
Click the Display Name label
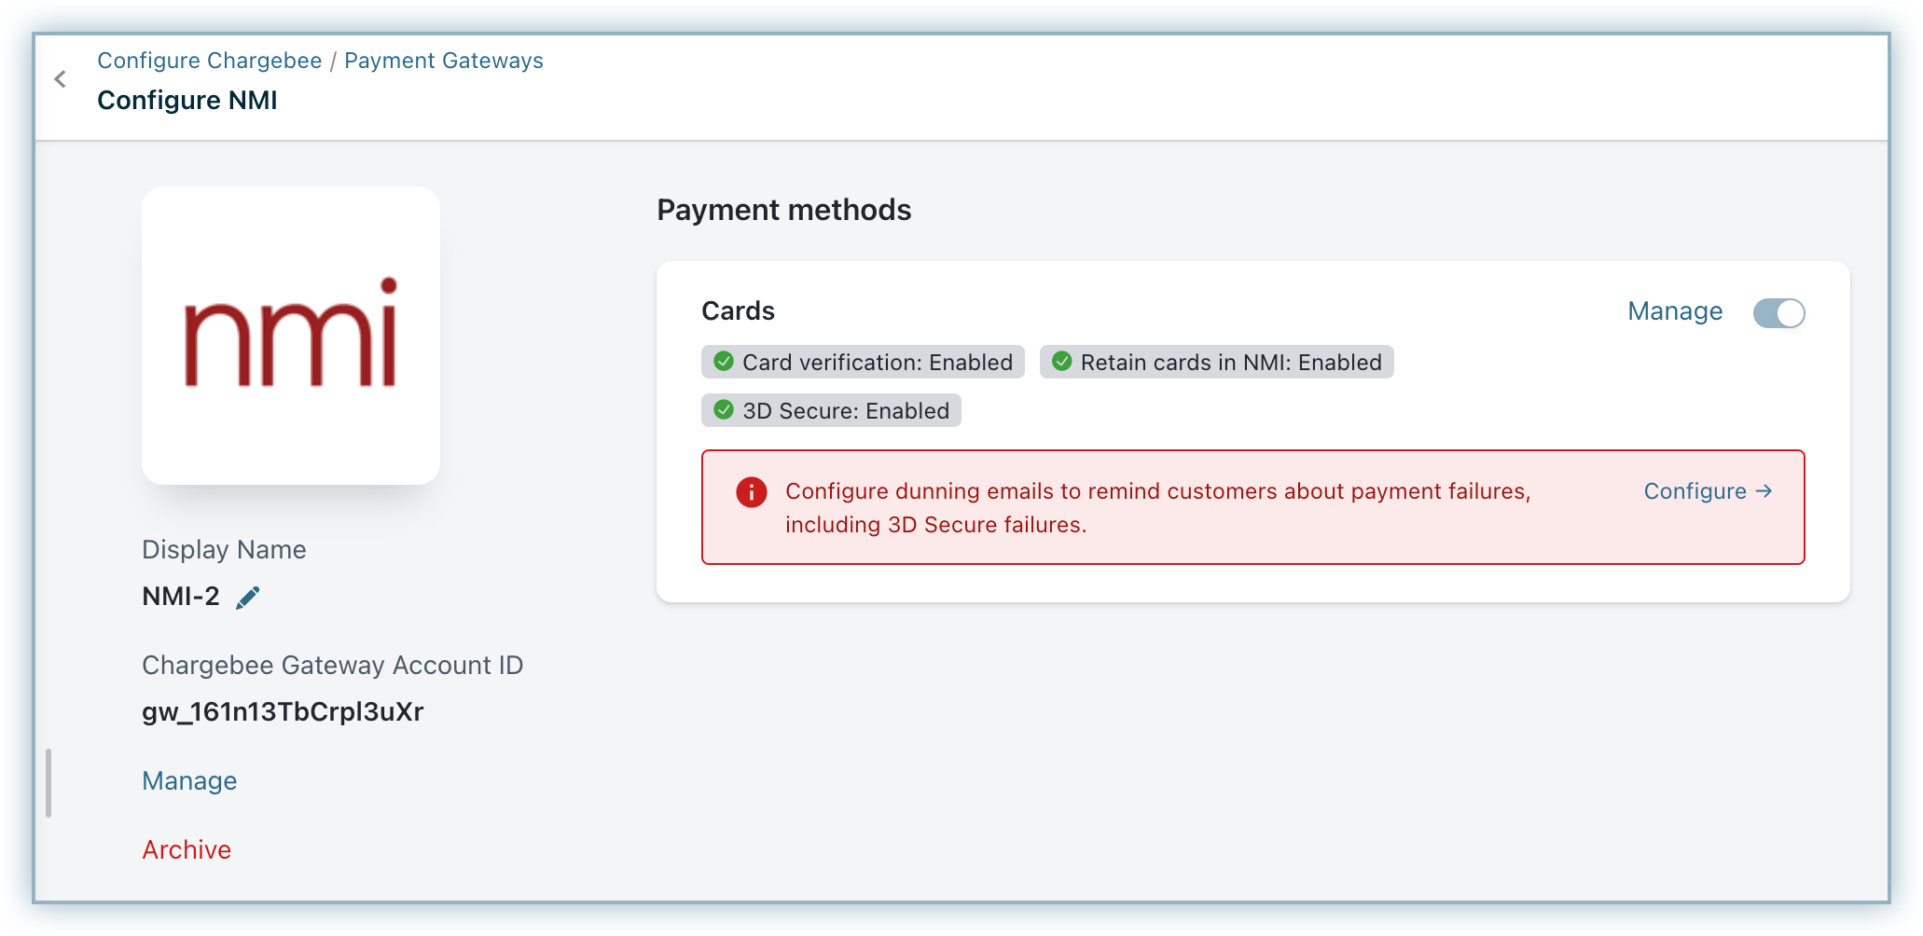click(224, 550)
